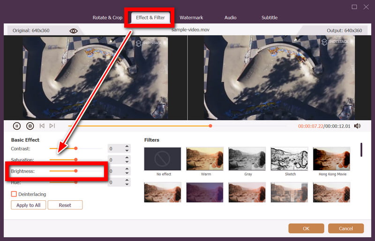Confirm changes with the OK button
Screen dimensions: 375x241
[306, 228]
